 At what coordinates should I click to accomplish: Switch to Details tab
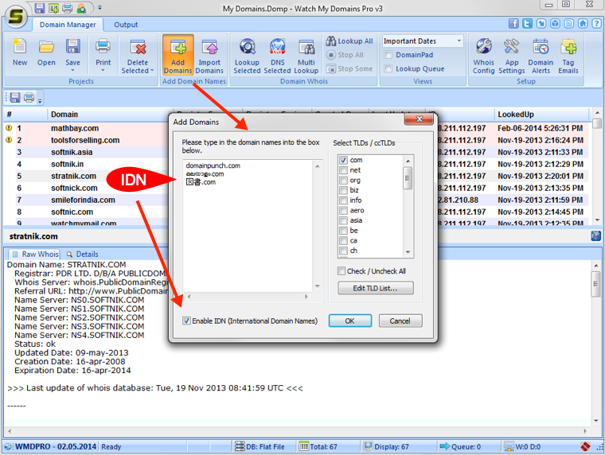pyautogui.click(x=83, y=254)
